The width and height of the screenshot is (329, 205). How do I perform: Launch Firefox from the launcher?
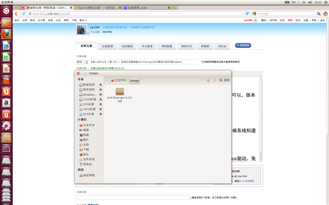[6, 34]
